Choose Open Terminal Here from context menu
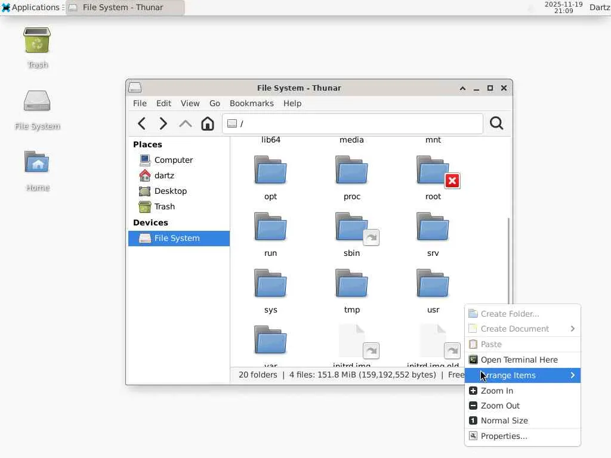Image resolution: width=611 pixels, height=458 pixels. coord(523,360)
